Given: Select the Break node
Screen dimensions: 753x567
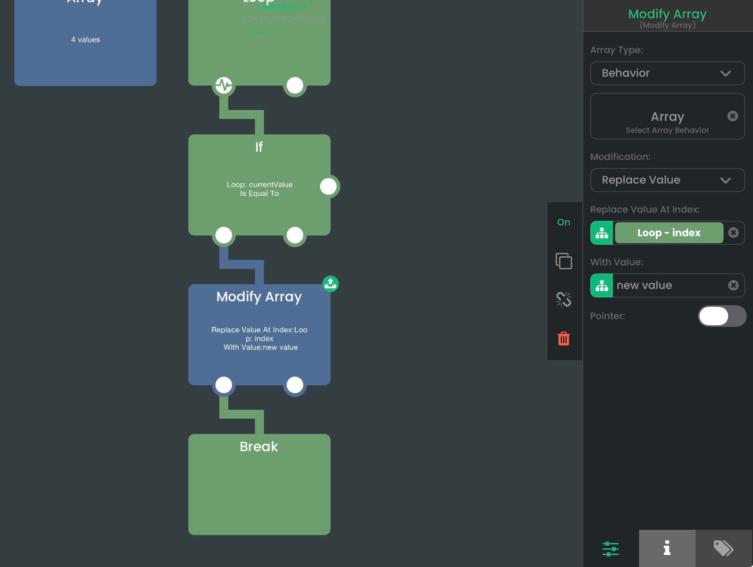Looking at the screenshot, I should 259,484.
